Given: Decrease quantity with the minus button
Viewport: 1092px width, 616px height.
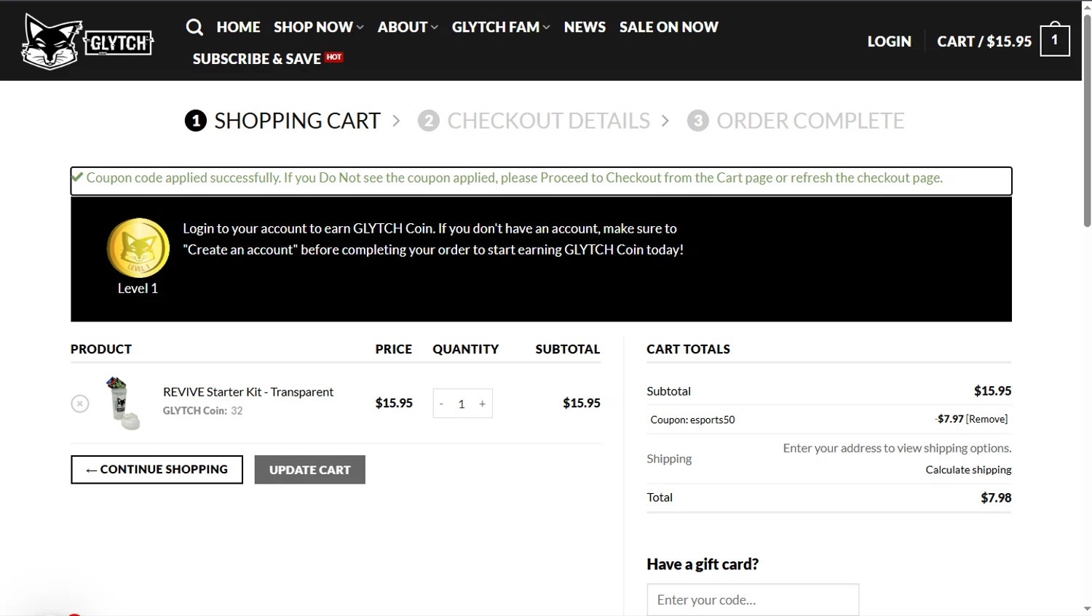Looking at the screenshot, I should point(441,404).
